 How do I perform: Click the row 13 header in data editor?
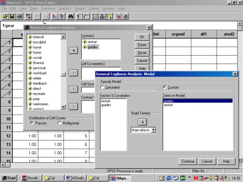point(7,144)
